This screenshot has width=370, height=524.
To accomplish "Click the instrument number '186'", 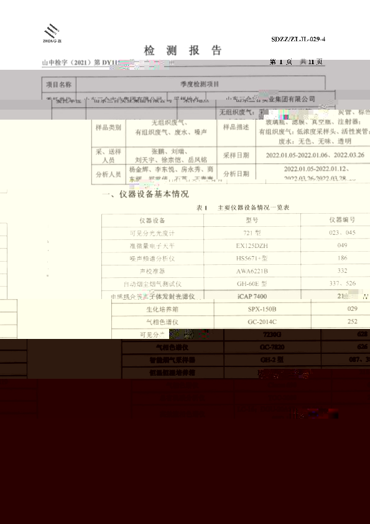I will pos(342,258).
